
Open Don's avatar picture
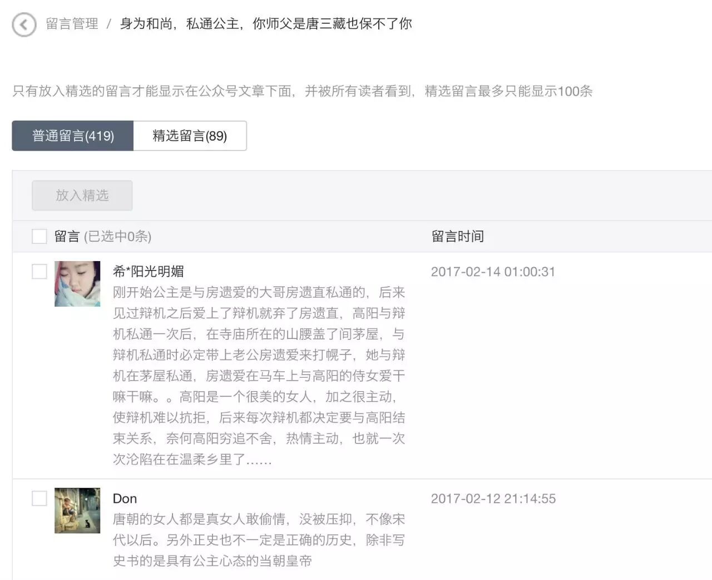click(77, 511)
